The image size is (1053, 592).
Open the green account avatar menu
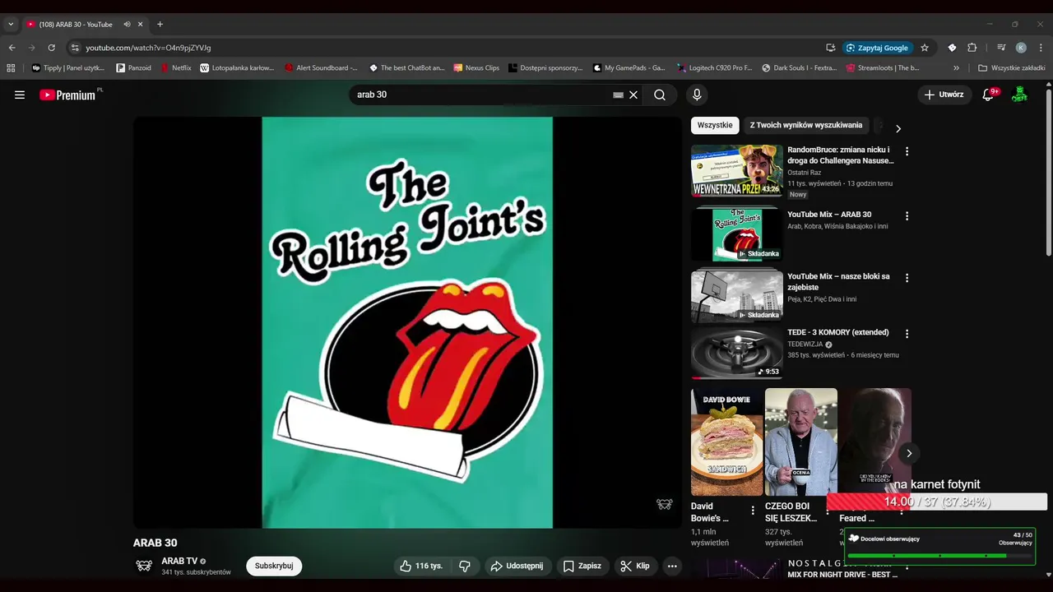[x=1019, y=95]
